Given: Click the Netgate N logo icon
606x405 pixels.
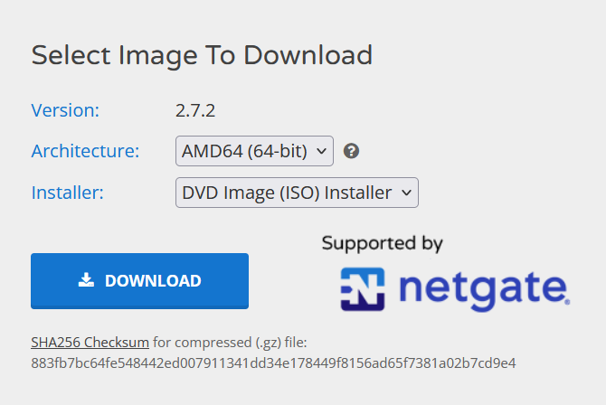Looking at the screenshot, I should [363, 289].
